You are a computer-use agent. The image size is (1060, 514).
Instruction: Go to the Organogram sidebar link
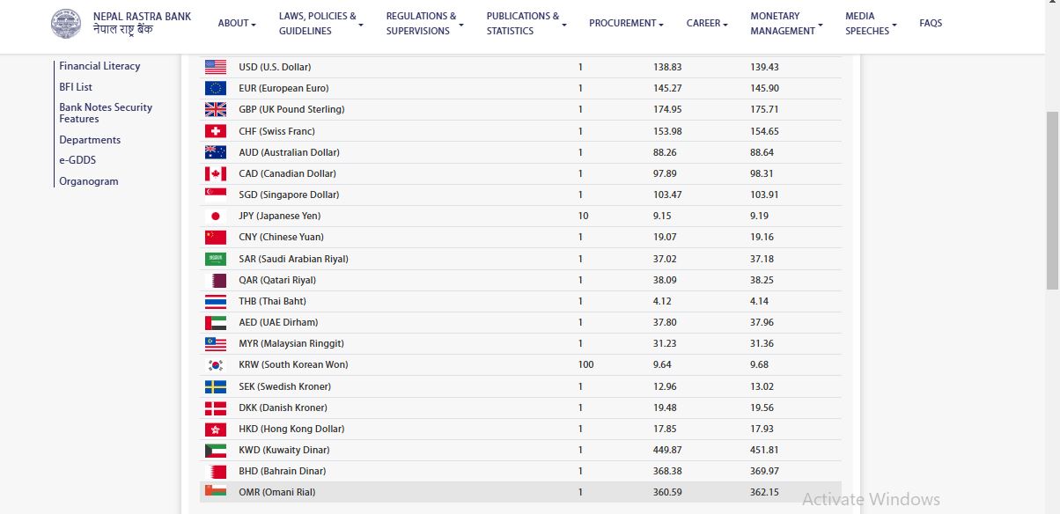click(89, 181)
